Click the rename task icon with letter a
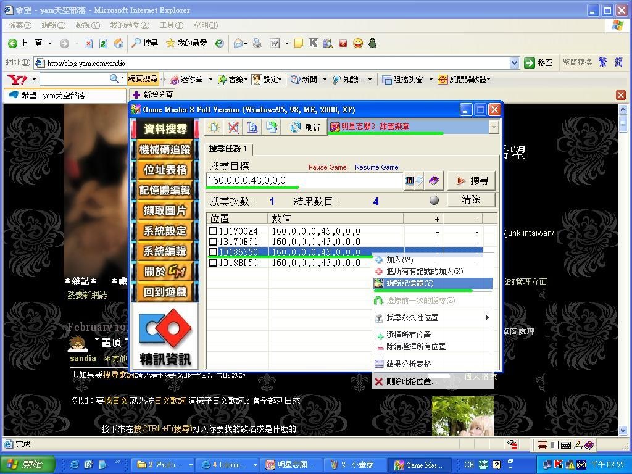Screen dimensions: 632x474 point(252,127)
